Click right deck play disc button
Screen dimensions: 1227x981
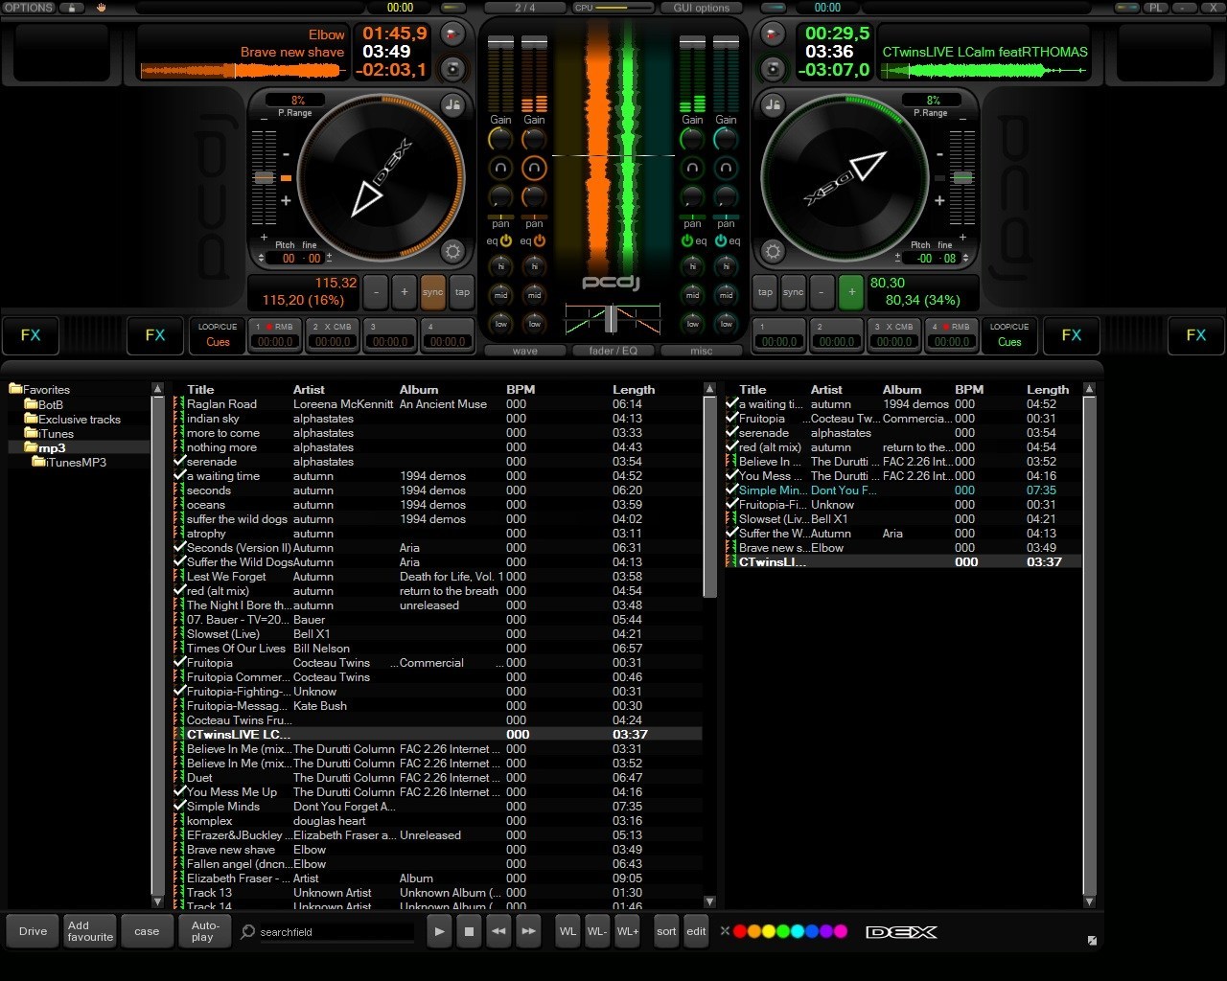click(x=773, y=69)
